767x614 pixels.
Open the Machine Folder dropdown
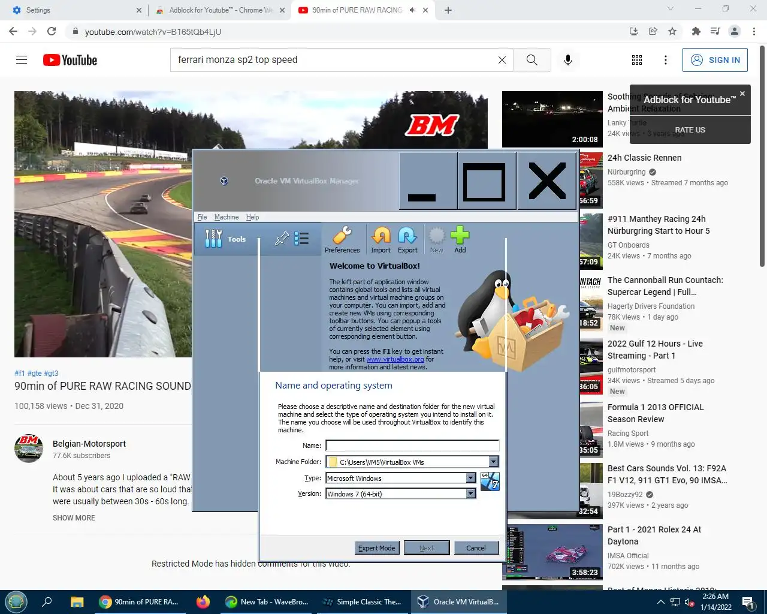493,462
